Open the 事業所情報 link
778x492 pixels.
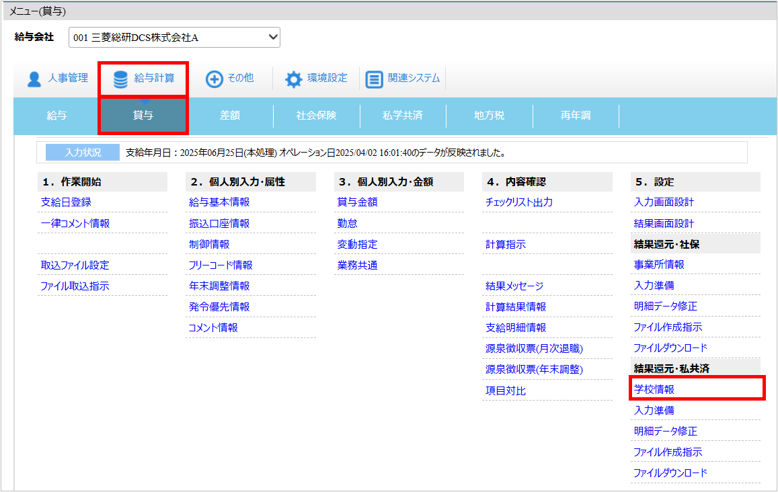[659, 265]
